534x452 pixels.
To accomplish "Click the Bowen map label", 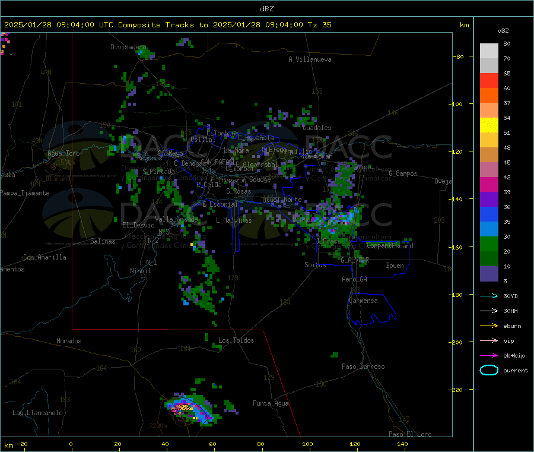I will pos(395,265).
